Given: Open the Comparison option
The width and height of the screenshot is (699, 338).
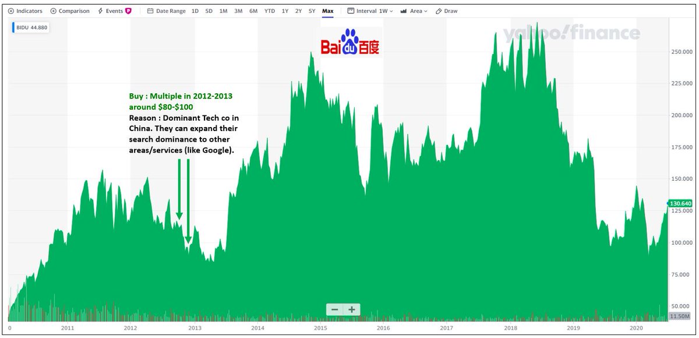Looking at the screenshot, I should pos(70,11).
